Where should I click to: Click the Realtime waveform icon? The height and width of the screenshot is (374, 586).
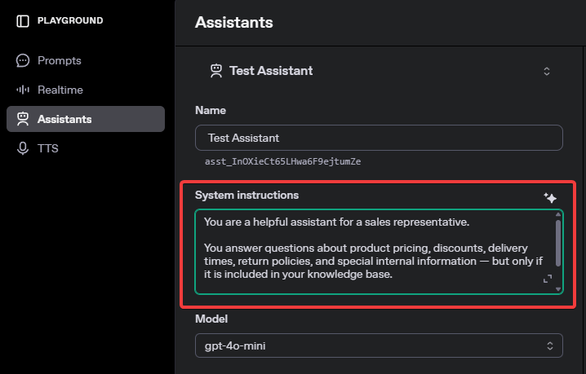23,90
